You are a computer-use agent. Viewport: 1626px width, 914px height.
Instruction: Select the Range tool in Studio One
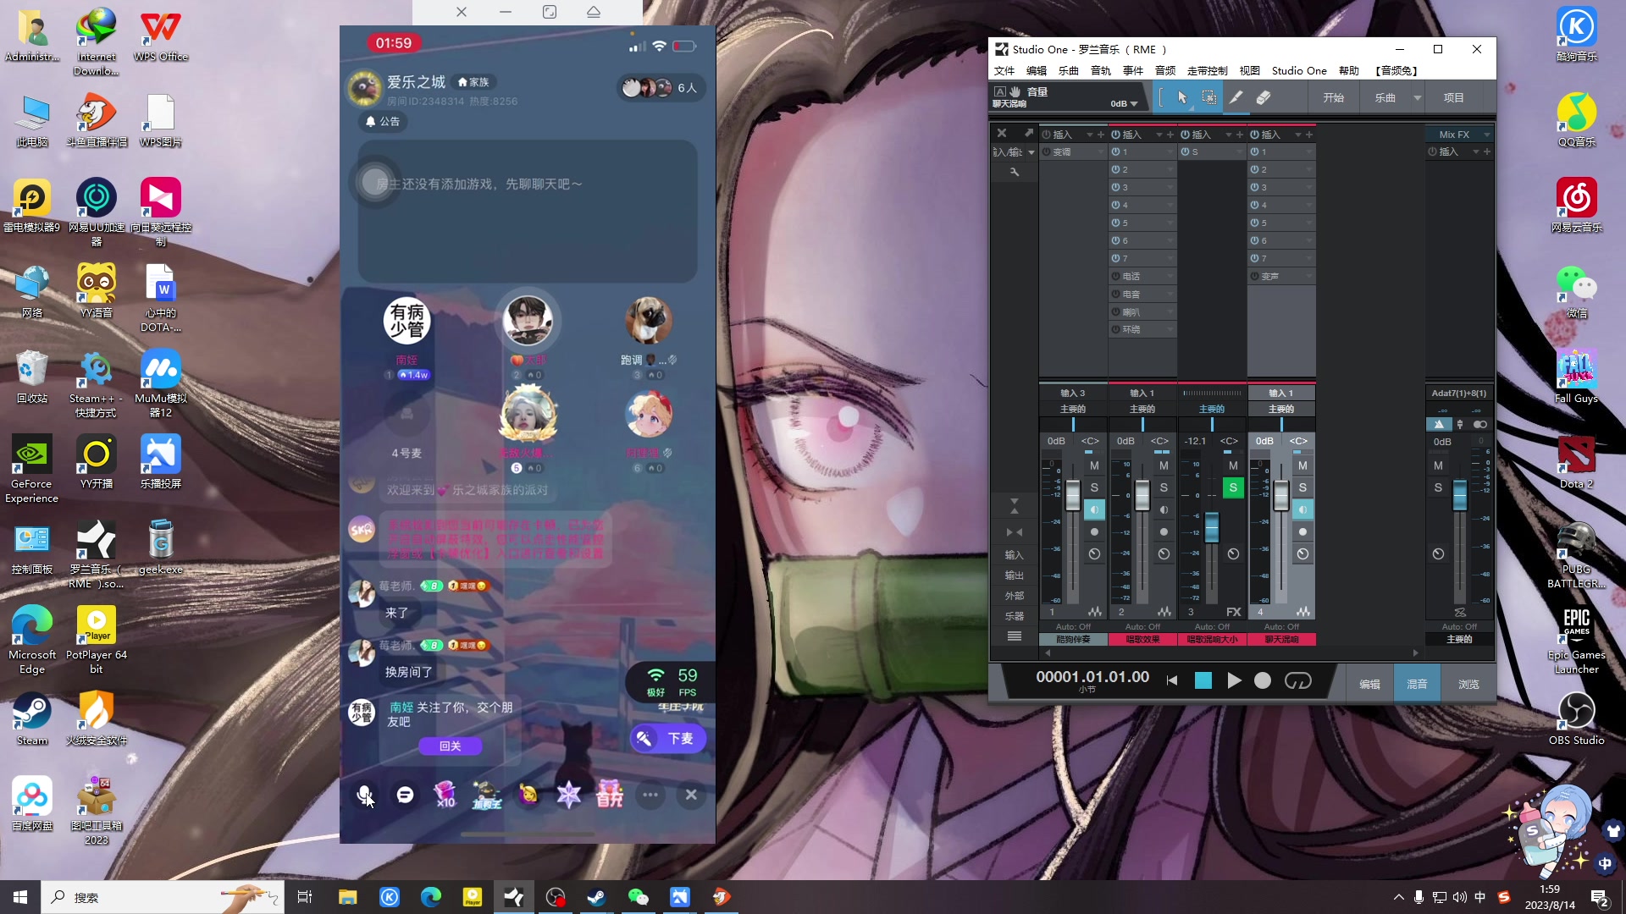click(x=1209, y=97)
